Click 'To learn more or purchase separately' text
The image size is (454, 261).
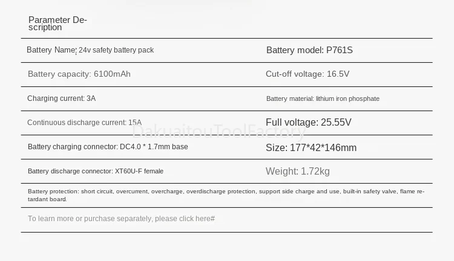pos(90,219)
